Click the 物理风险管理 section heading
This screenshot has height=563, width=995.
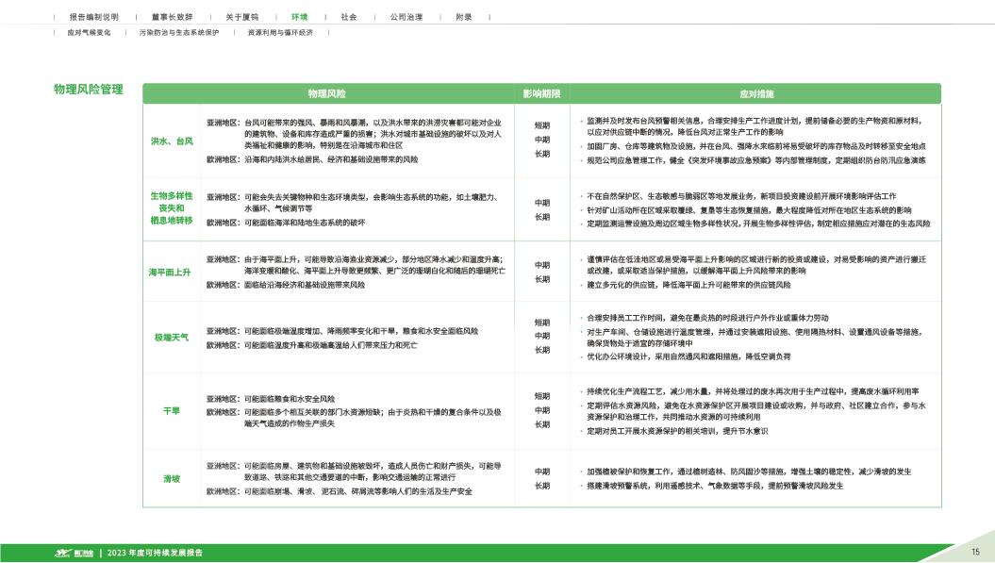[x=89, y=89]
